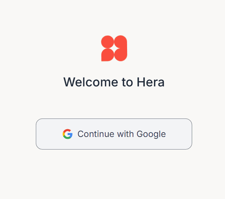
Task: Click the word "Continue" in the sign-in button
Action: point(96,134)
